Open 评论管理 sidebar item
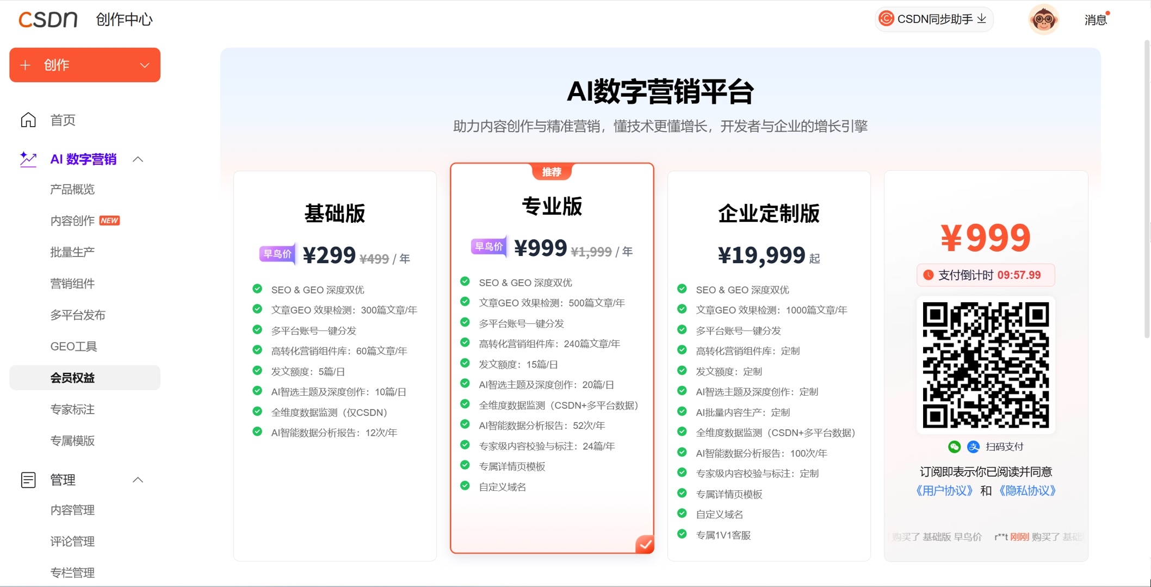The image size is (1151, 587). 72,541
